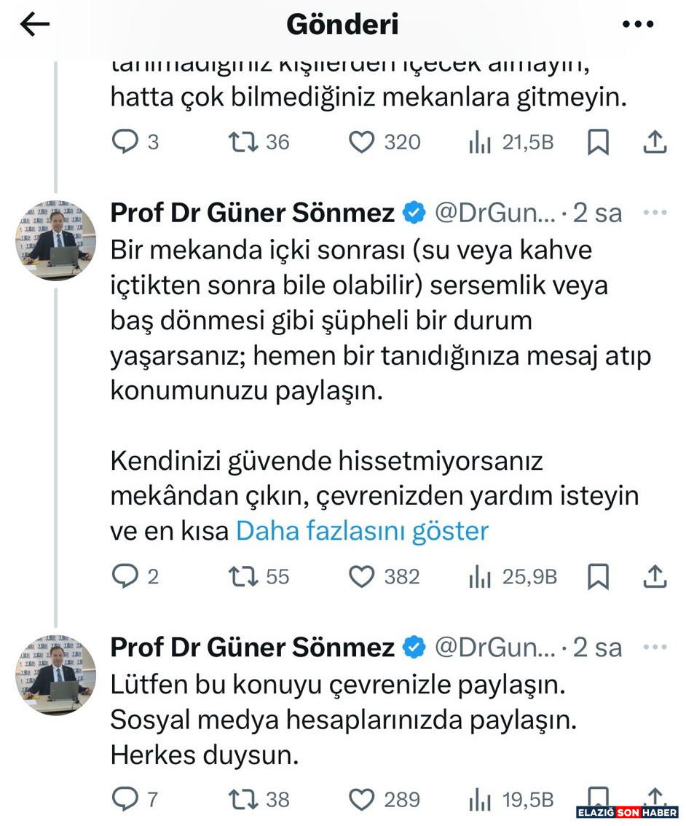
Task: Like the tweet with 382 likes
Action: [x=363, y=576]
